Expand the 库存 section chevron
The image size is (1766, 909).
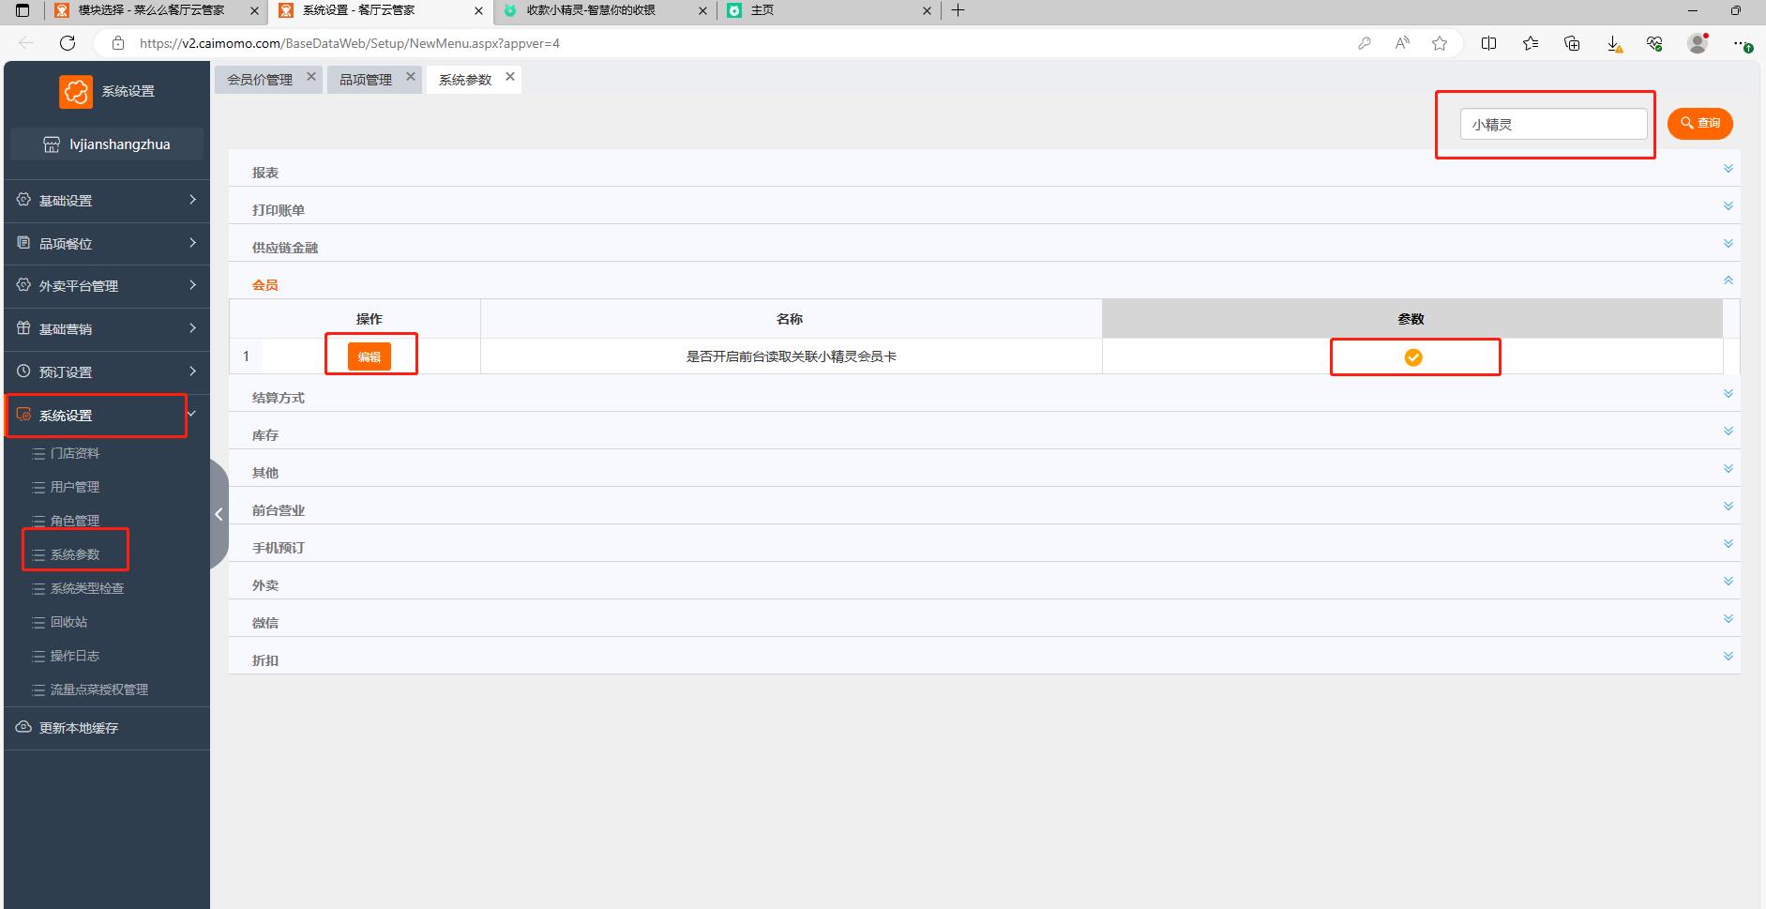click(1728, 432)
